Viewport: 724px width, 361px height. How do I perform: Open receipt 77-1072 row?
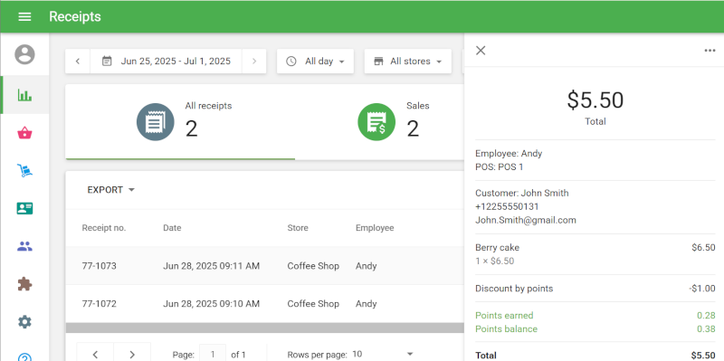[x=264, y=304]
